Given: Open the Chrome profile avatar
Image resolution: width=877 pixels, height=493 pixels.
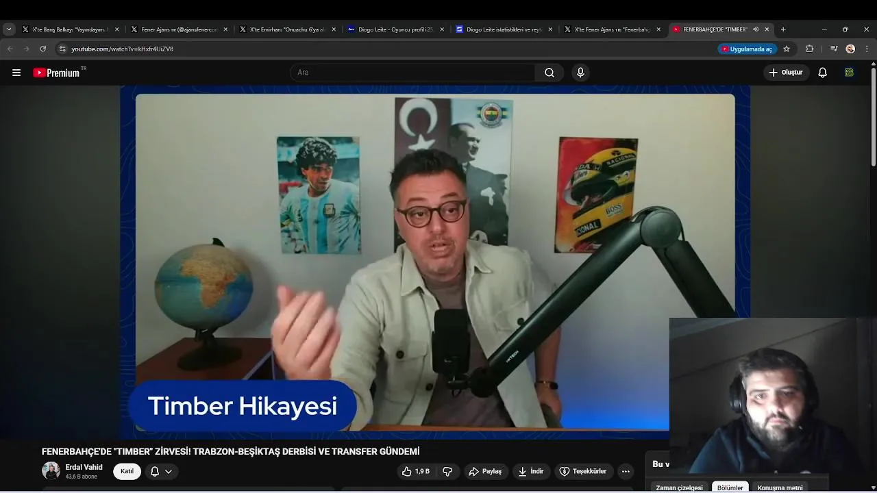Looking at the screenshot, I should point(850,49).
